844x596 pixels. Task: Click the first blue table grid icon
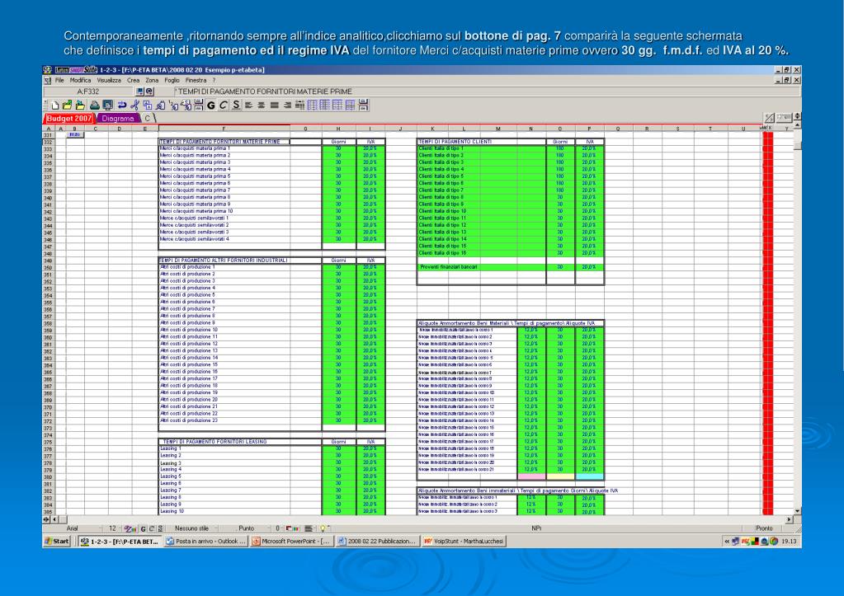(x=312, y=106)
